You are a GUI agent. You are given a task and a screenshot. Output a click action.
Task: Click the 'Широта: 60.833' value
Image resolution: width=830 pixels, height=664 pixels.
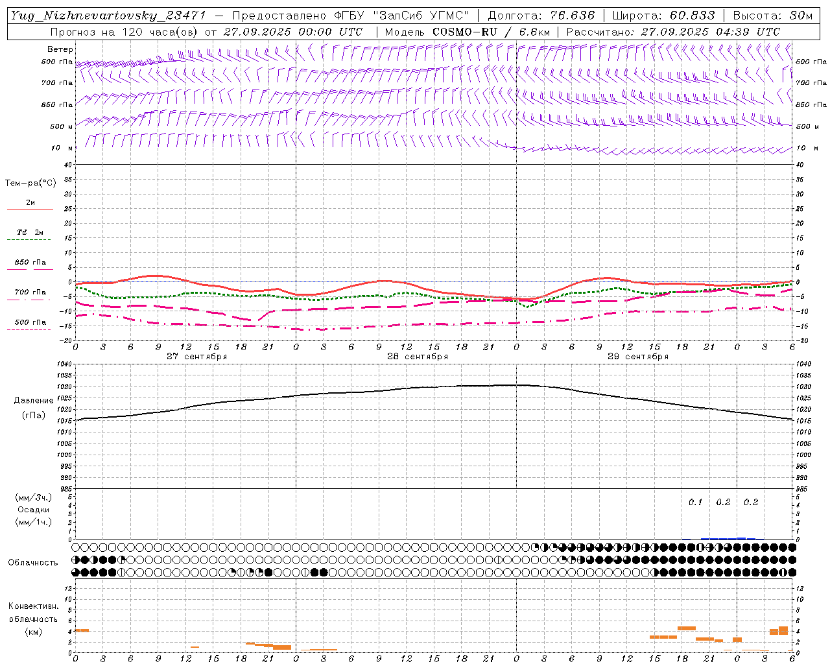(663, 16)
